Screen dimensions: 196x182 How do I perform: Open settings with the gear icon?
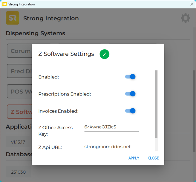coord(186,18)
